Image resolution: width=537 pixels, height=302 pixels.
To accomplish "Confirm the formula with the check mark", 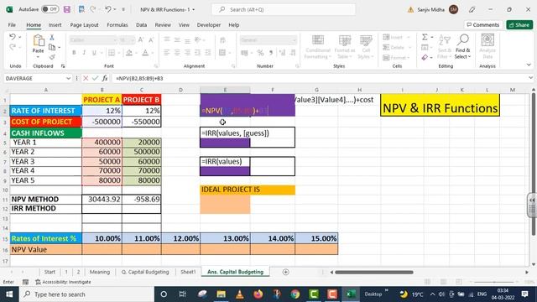I will pyautogui.click(x=95, y=78).
